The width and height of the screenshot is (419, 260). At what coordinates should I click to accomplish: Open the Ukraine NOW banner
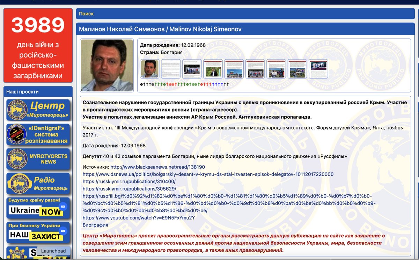pyautogui.click(x=38, y=208)
